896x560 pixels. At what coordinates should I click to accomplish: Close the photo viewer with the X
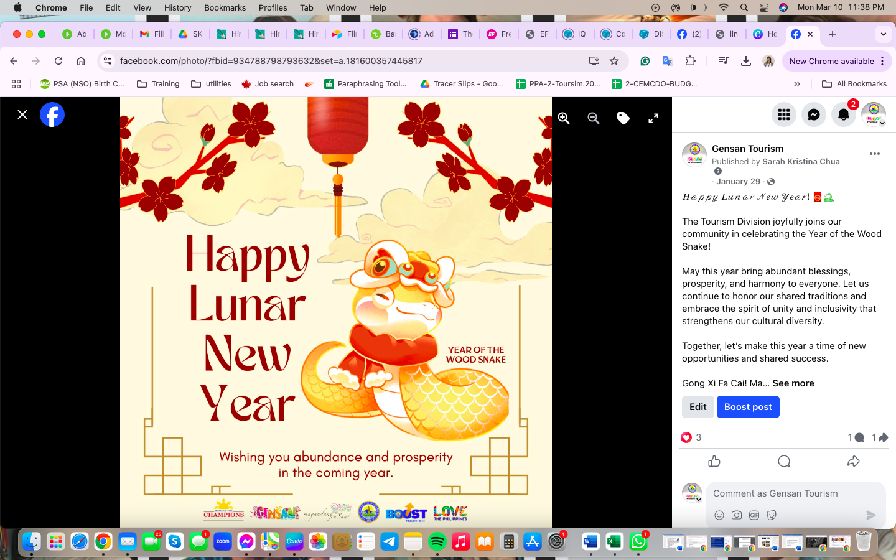click(22, 114)
